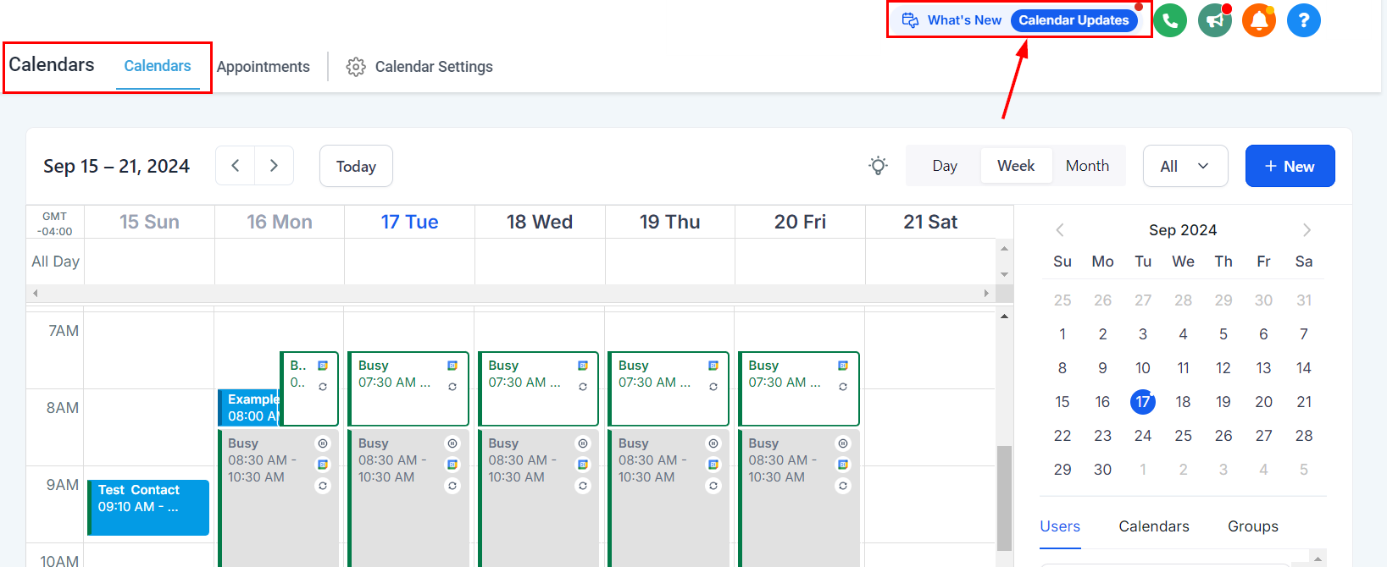This screenshot has height=567, width=1387.
Task: Select date 30 in mini calendar
Action: click(x=1102, y=470)
